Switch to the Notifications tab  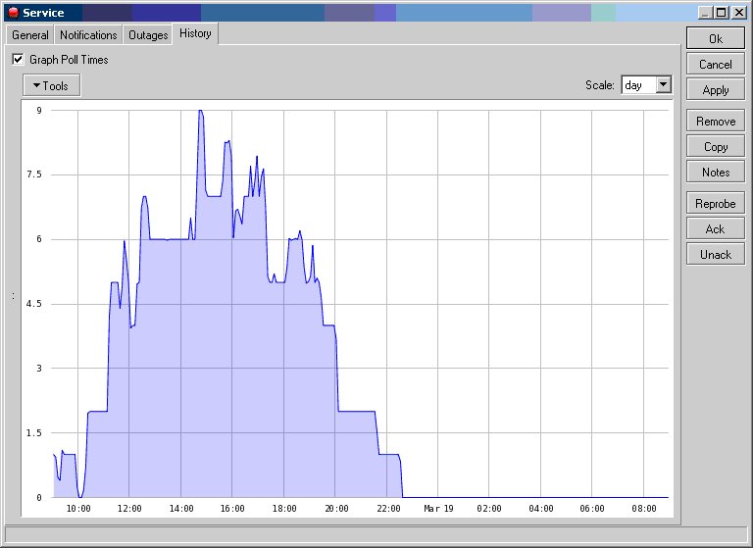88,35
